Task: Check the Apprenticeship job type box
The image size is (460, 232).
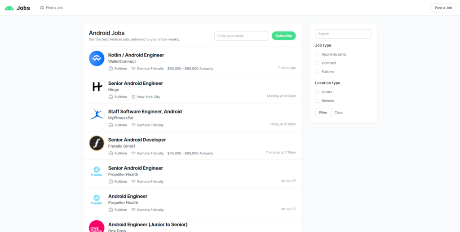Action: tap(317, 54)
